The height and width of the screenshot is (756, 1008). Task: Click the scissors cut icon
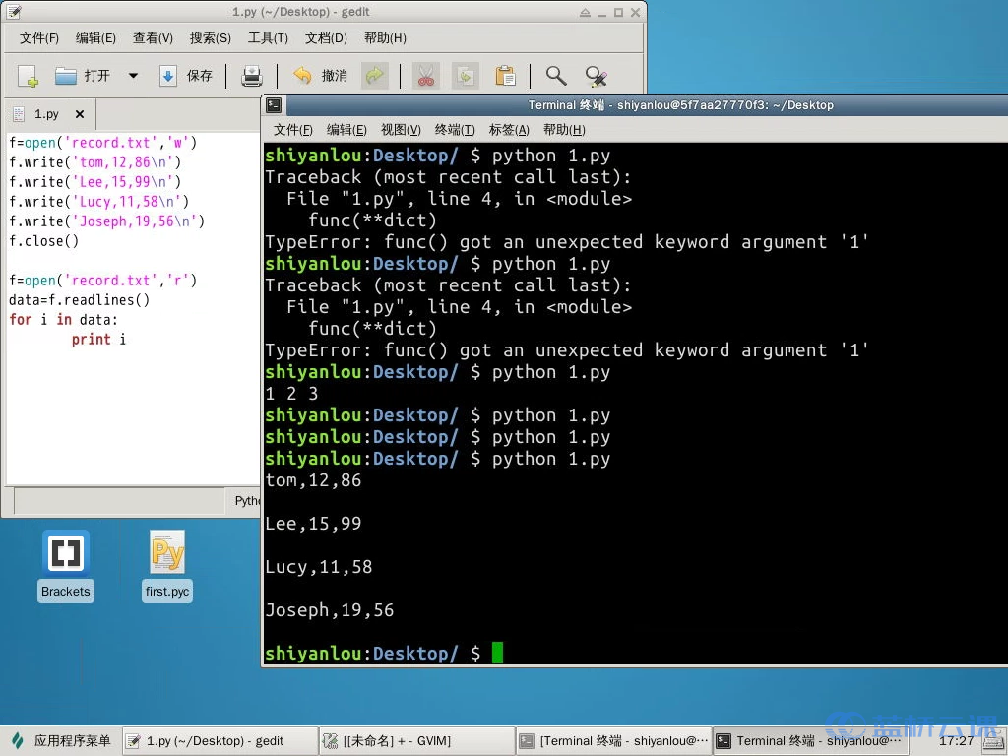click(x=426, y=76)
